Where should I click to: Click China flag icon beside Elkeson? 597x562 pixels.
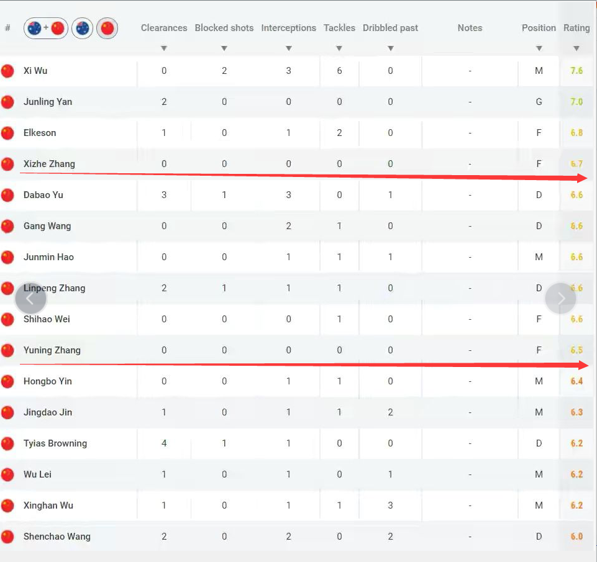pyautogui.click(x=7, y=133)
